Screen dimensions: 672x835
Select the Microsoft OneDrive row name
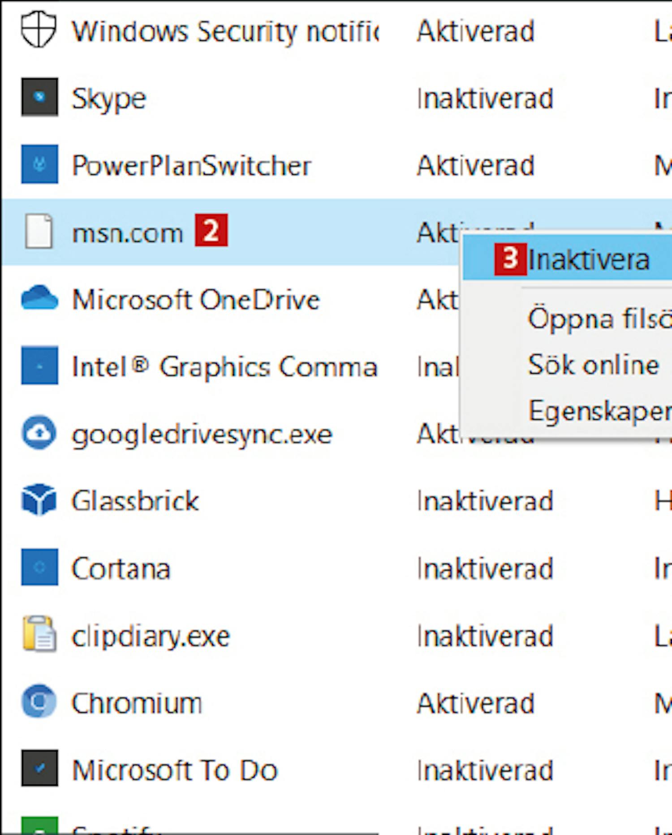coord(196,299)
